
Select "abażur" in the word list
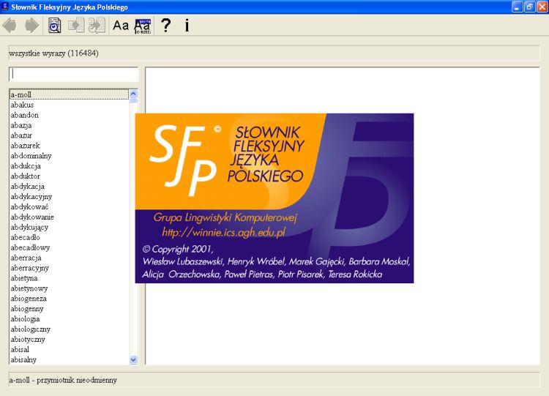click(x=69, y=135)
